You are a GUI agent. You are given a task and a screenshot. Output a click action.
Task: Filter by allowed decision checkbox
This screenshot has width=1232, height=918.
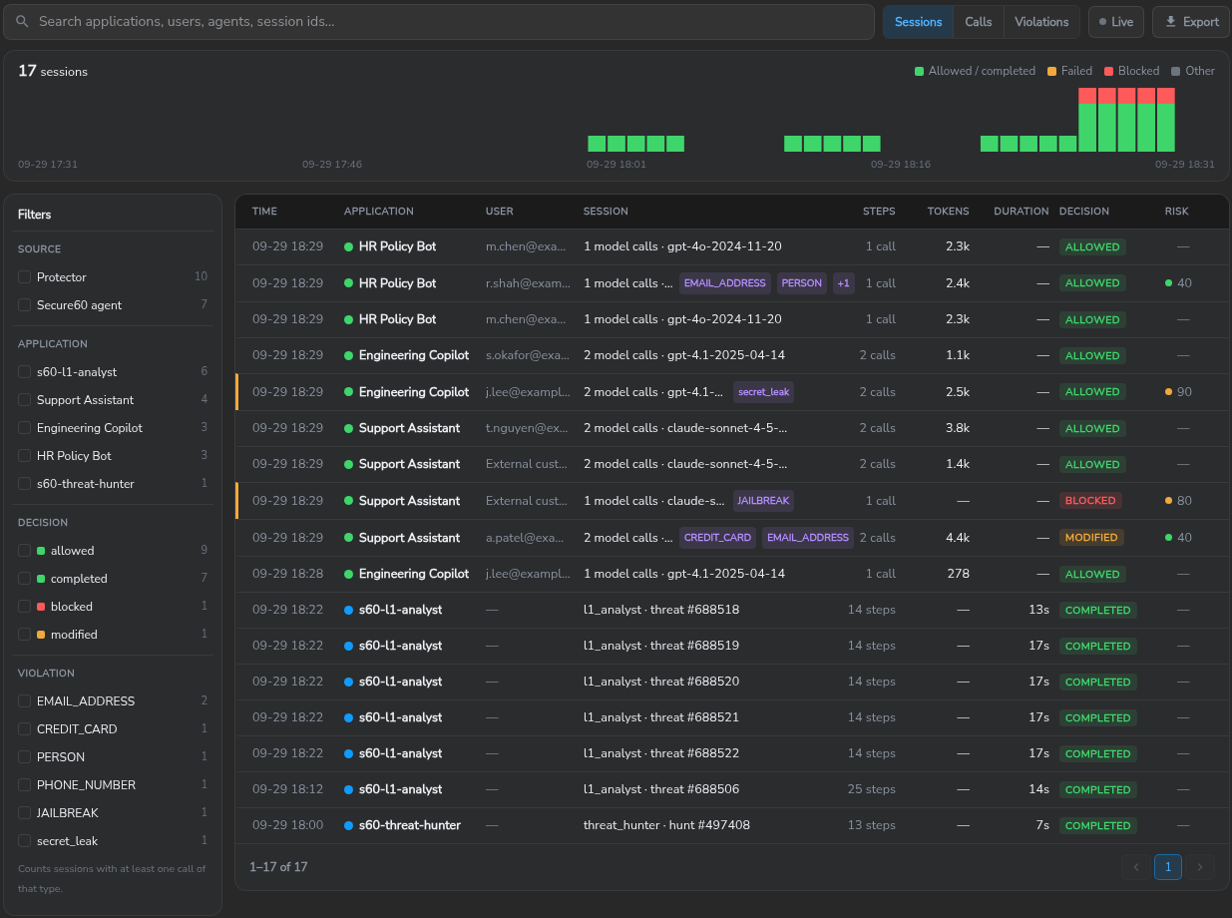tap(24, 550)
